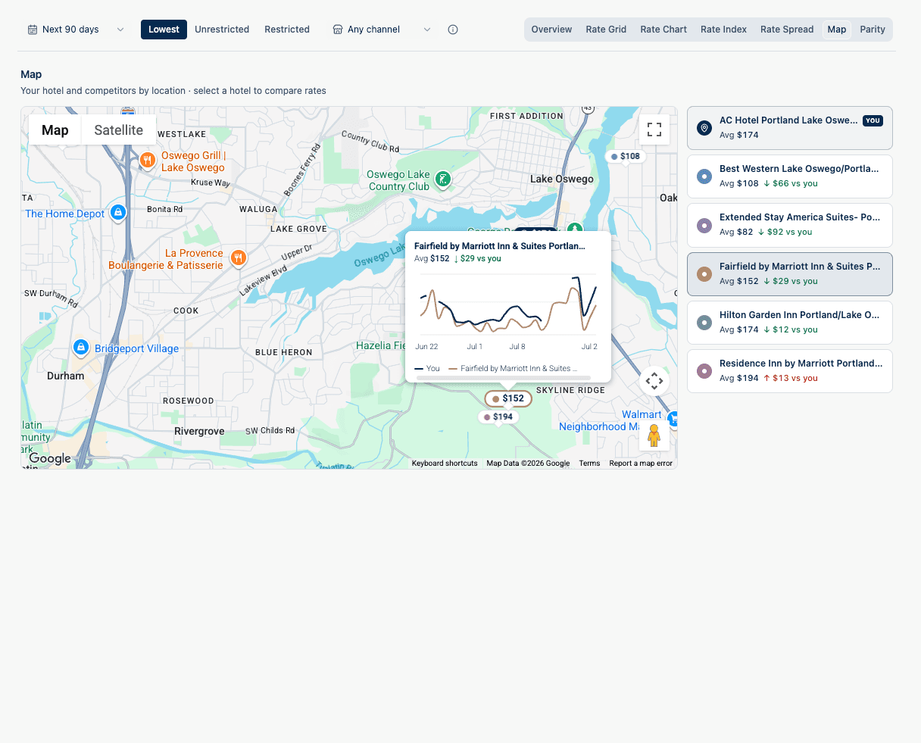Click the Hilton Garden Inn gray marker icon

(704, 323)
